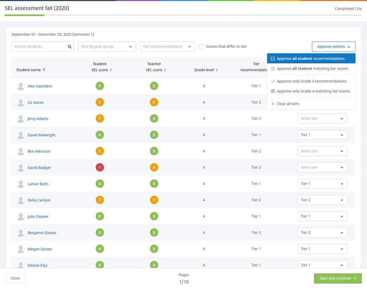The height and width of the screenshot is (289, 367).
Task: Sort by Grade level arrows
Action: [x=217, y=70]
